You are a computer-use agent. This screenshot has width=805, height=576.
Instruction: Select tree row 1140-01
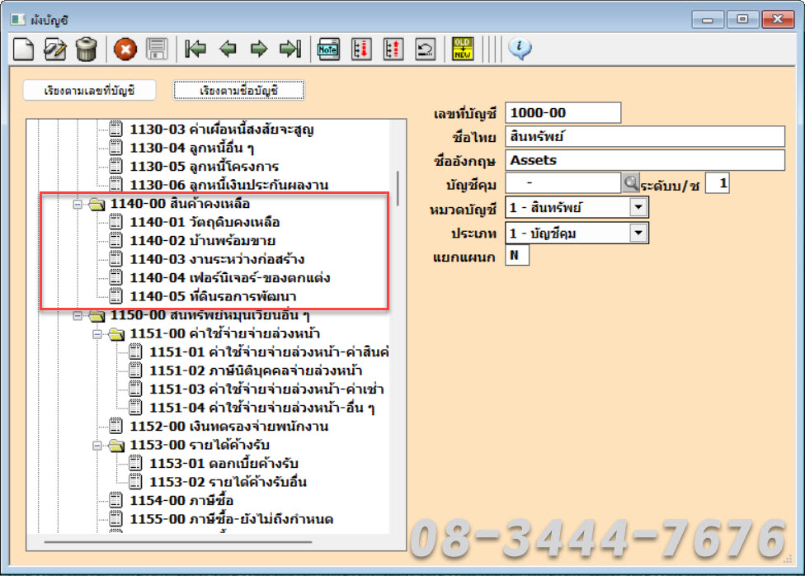205,223
